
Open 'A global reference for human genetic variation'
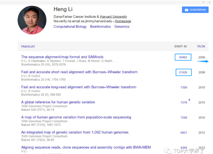coord(58,102)
